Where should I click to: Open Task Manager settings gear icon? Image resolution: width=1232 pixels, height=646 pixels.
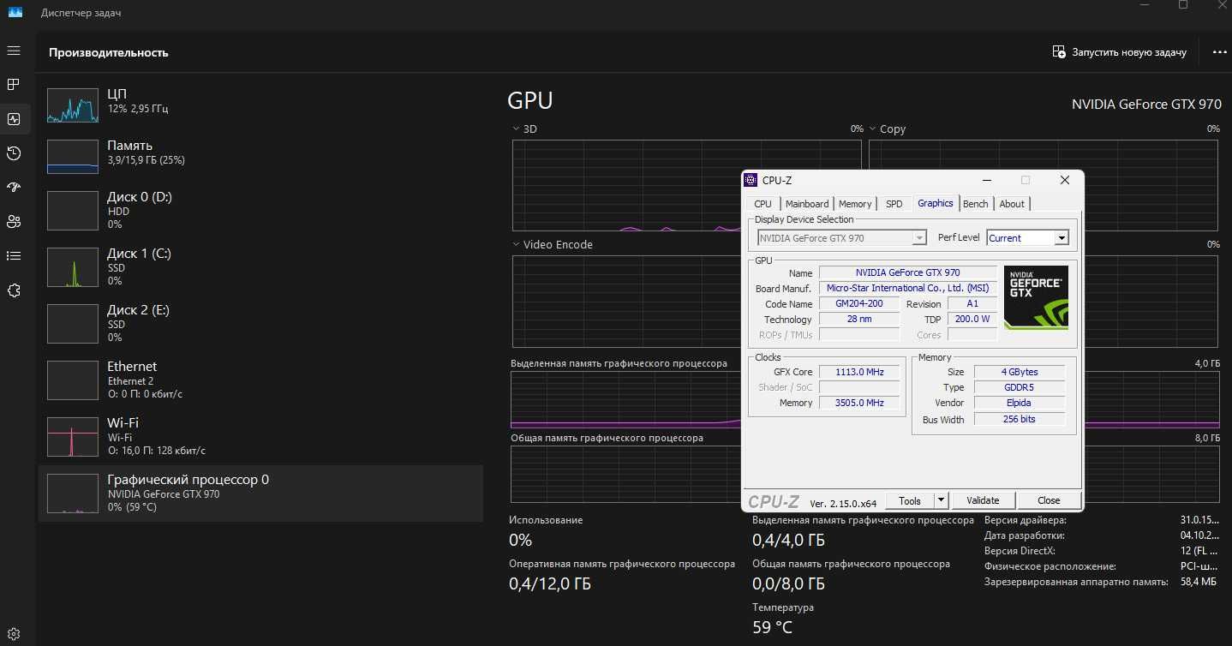coord(14,634)
